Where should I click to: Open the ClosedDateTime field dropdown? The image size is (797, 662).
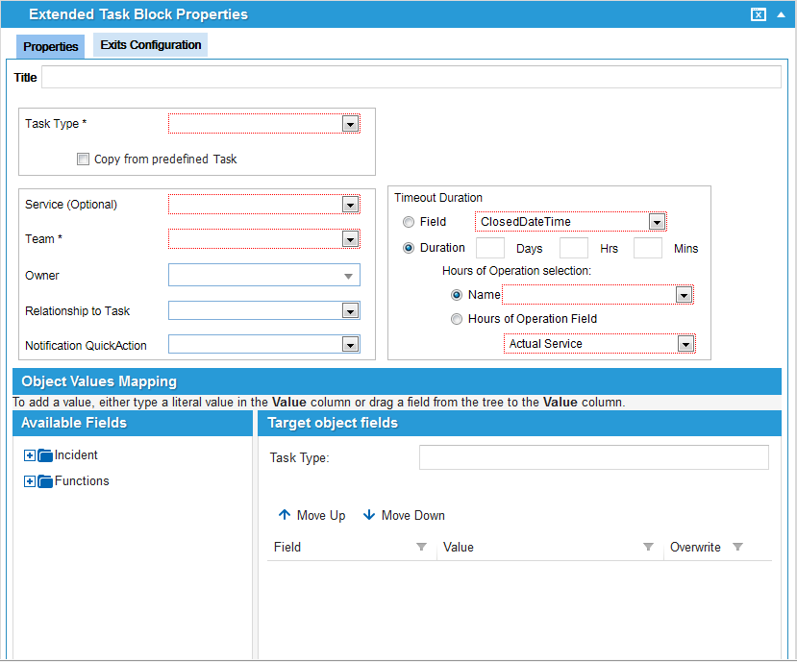656,222
